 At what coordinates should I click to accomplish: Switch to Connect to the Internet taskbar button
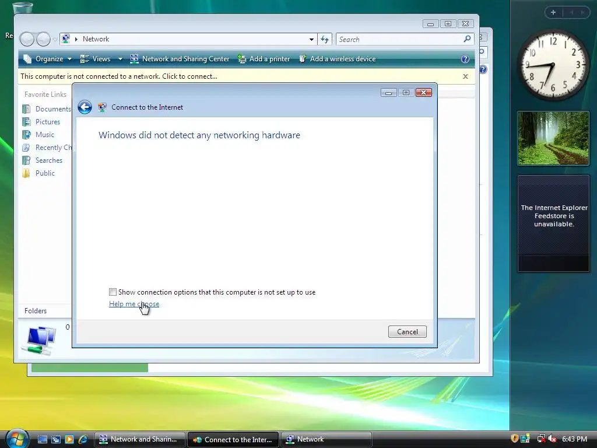[x=233, y=439]
